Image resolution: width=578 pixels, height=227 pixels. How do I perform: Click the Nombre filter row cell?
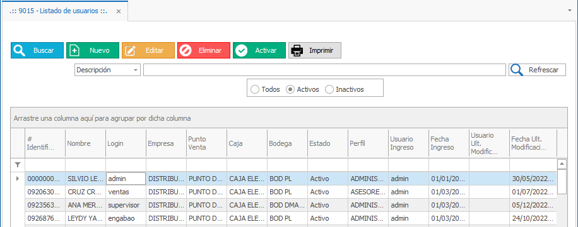pyautogui.click(x=86, y=165)
